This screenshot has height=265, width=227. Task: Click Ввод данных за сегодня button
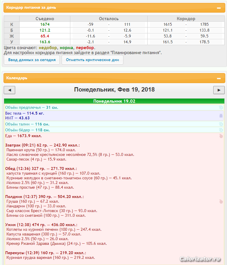pyautogui.click(x=32, y=60)
